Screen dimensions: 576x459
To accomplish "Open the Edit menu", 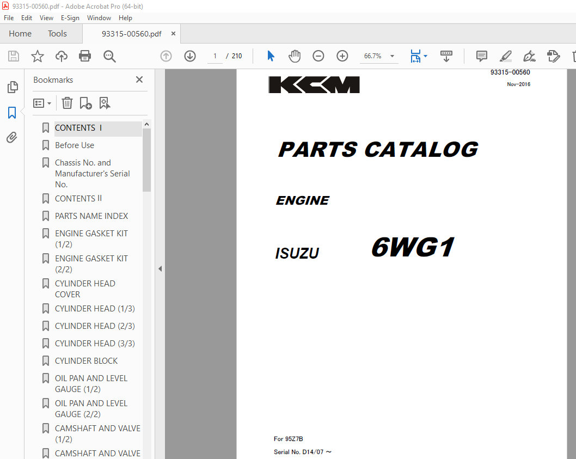I will point(27,17).
